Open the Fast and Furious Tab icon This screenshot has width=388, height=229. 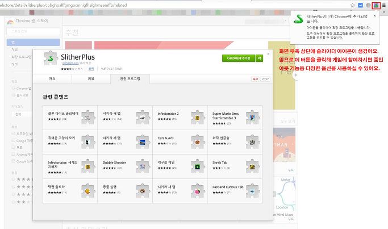[252, 191]
